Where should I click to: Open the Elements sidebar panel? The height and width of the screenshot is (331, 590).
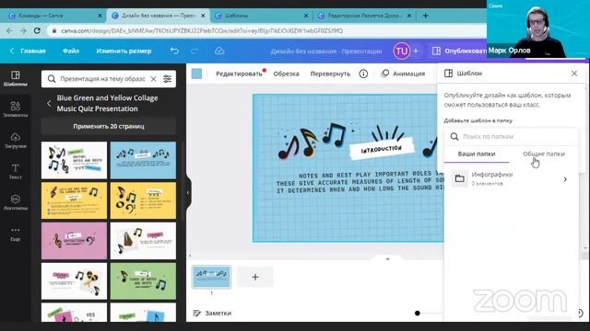(x=16, y=109)
